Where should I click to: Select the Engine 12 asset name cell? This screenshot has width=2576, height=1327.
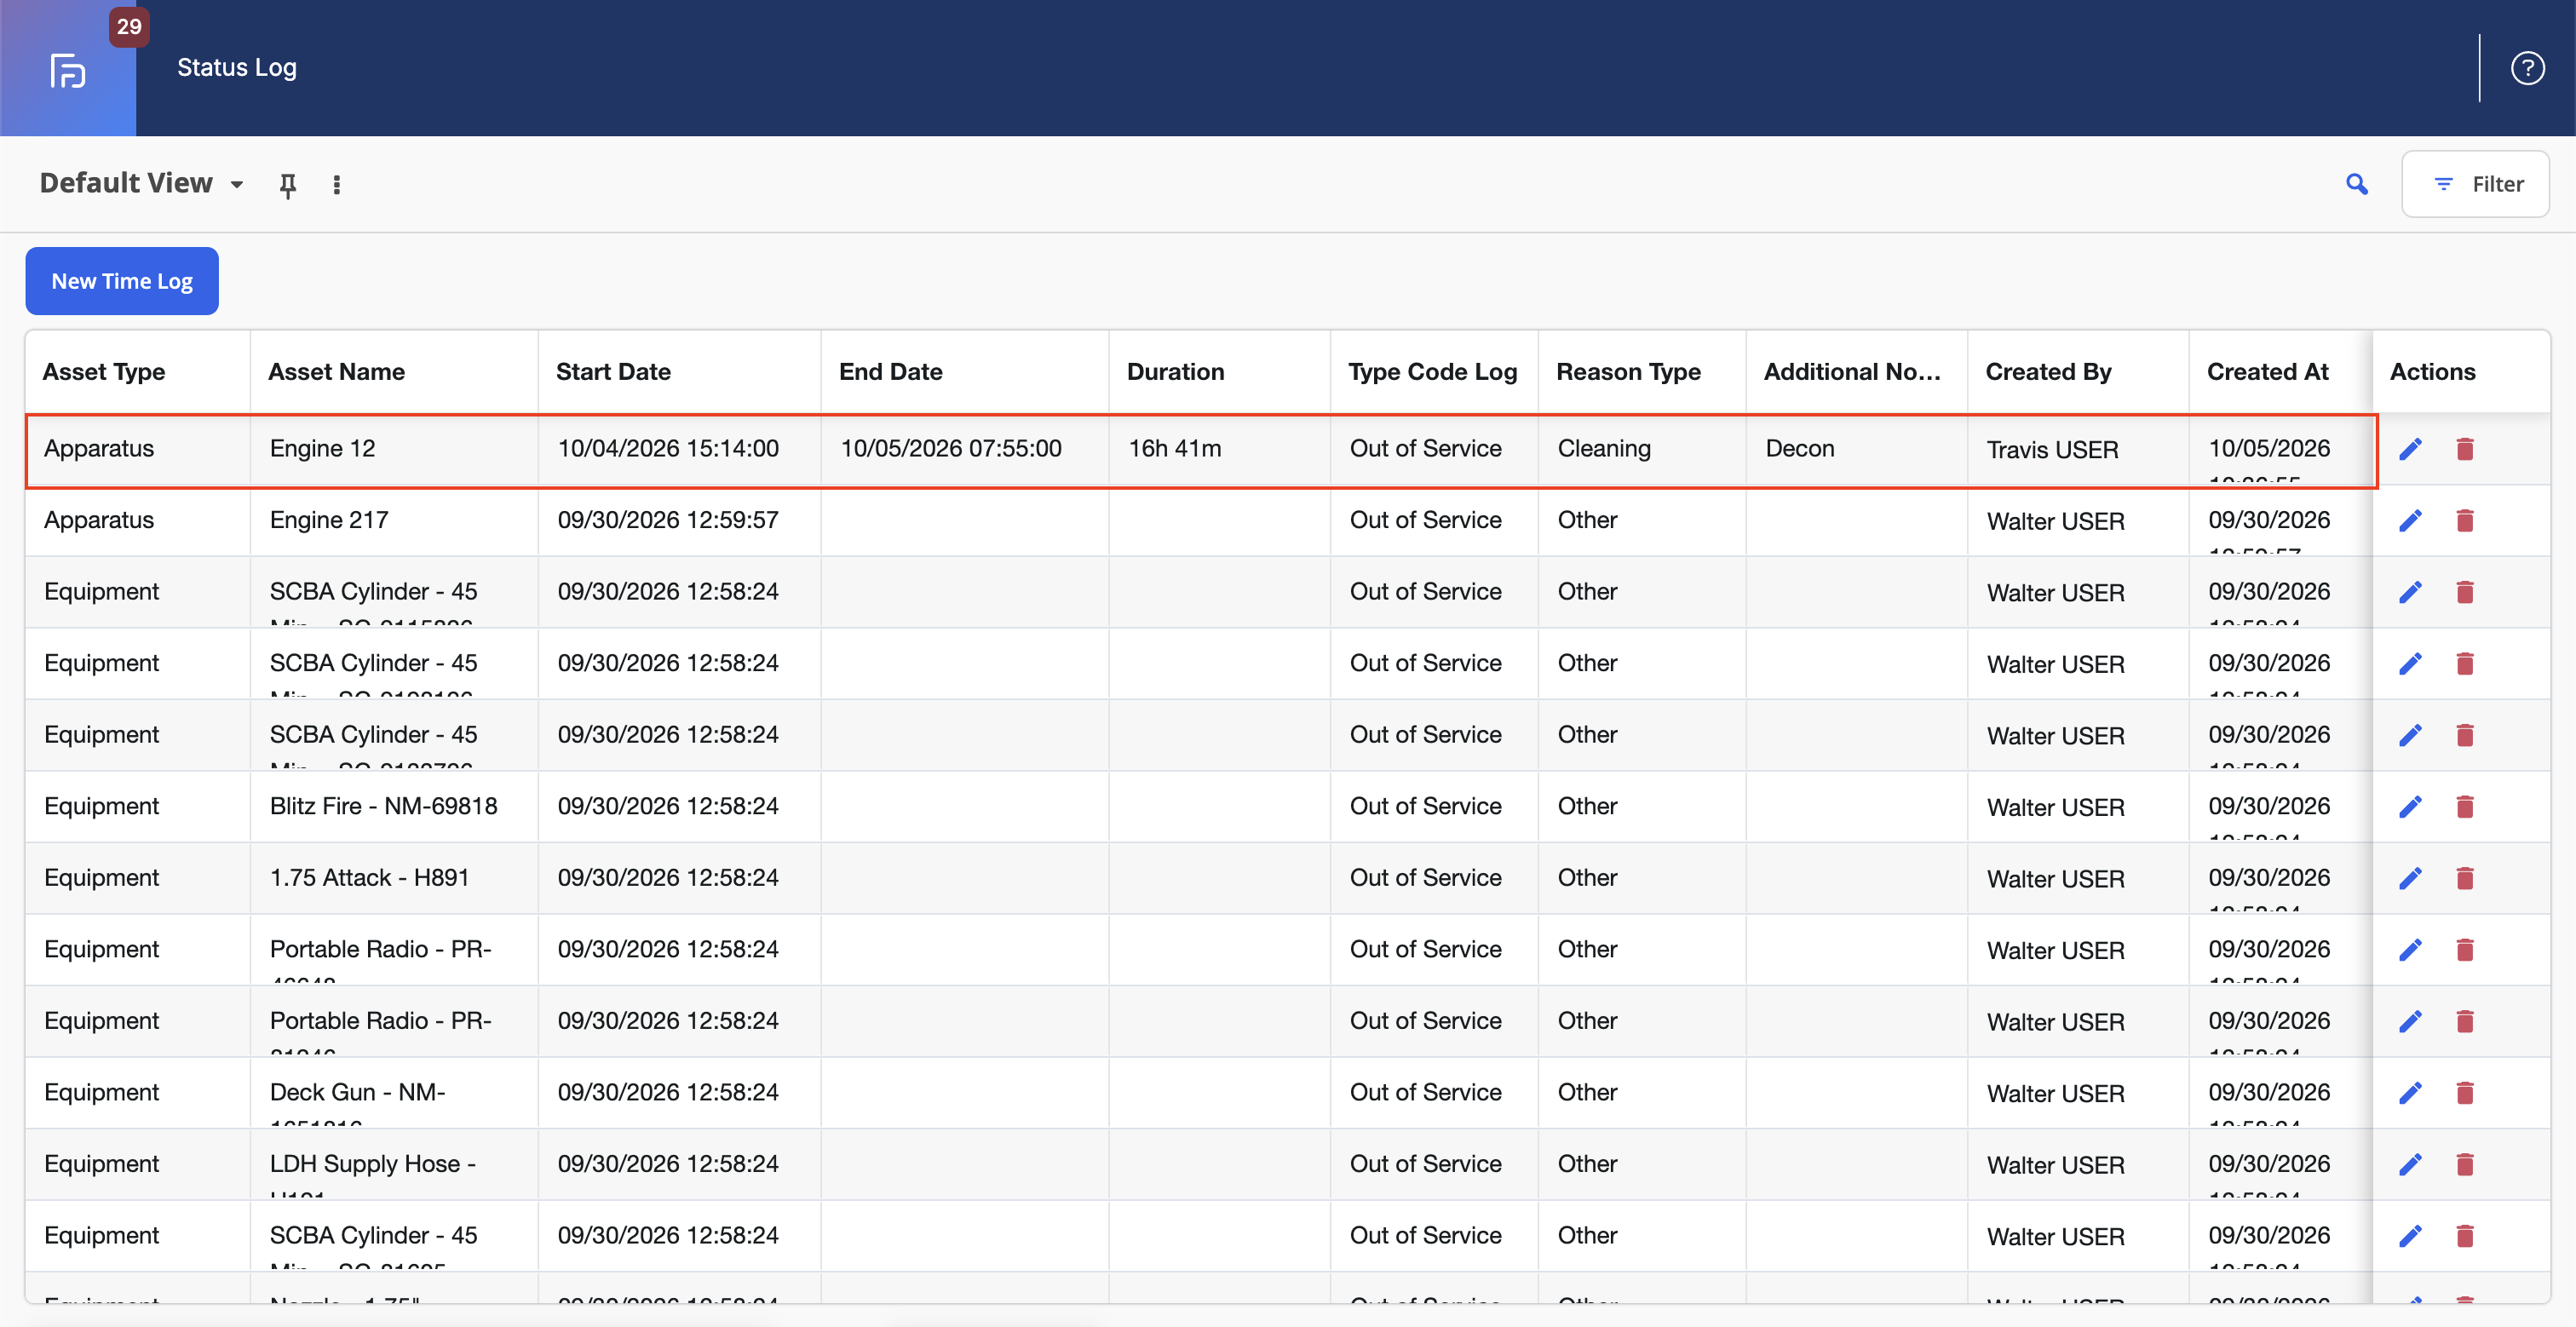pyautogui.click(x=394, y=449)
